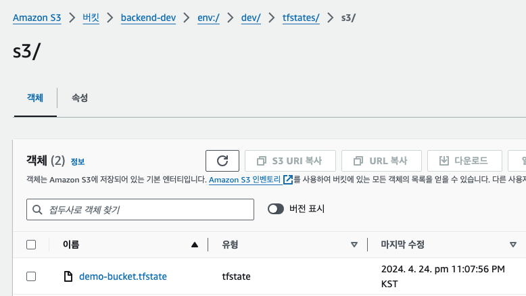The image size is (526, 296).
Task: Open the 정보 info link
Action: tap(78, 162)
